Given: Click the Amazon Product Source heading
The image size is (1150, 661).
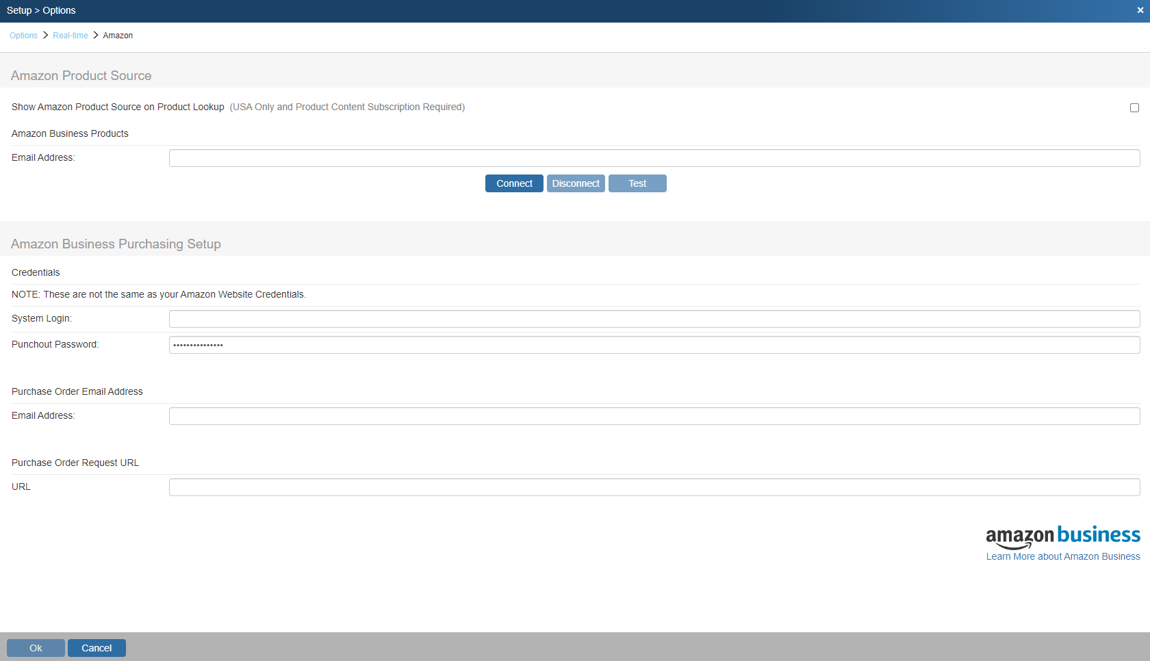Looking at the screenshot, I should click(x=81, y=76).
